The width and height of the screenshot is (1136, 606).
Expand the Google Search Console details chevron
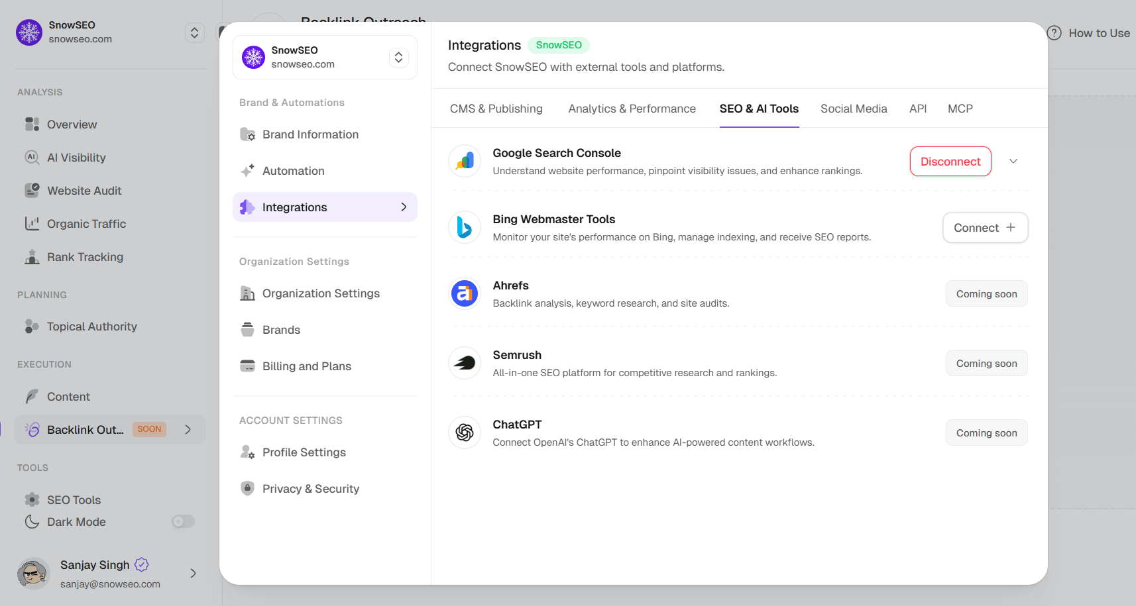click(x=1013, y=162)
